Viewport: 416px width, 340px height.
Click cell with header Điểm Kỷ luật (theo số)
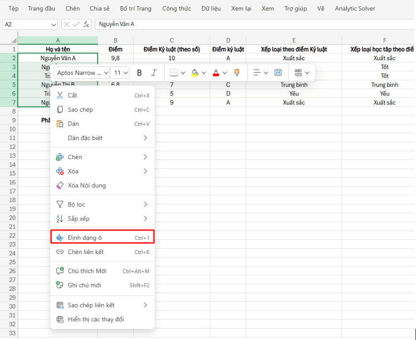(x=172, y=49)
